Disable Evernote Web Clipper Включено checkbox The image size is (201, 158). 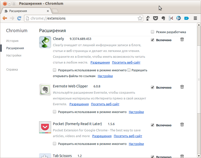(x=152, y=87)
